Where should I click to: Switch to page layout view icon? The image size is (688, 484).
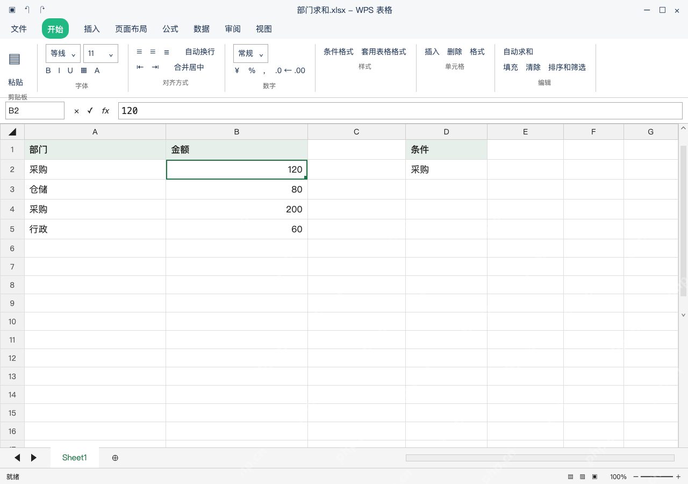582,476
